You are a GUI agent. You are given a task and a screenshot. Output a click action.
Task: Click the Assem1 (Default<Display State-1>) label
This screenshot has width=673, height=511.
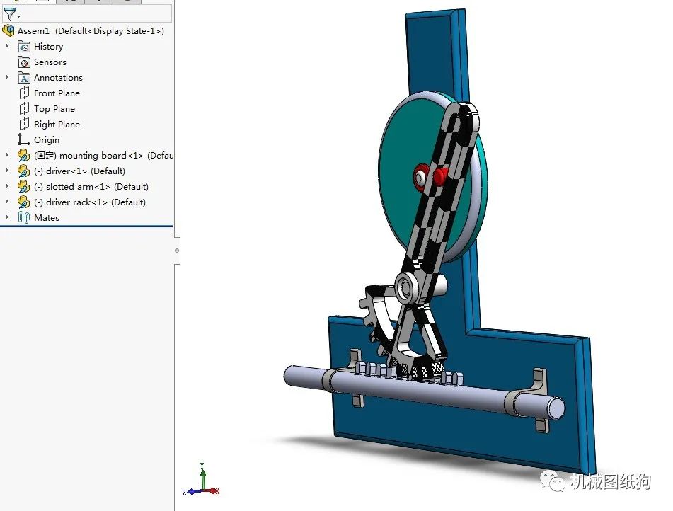91,31
